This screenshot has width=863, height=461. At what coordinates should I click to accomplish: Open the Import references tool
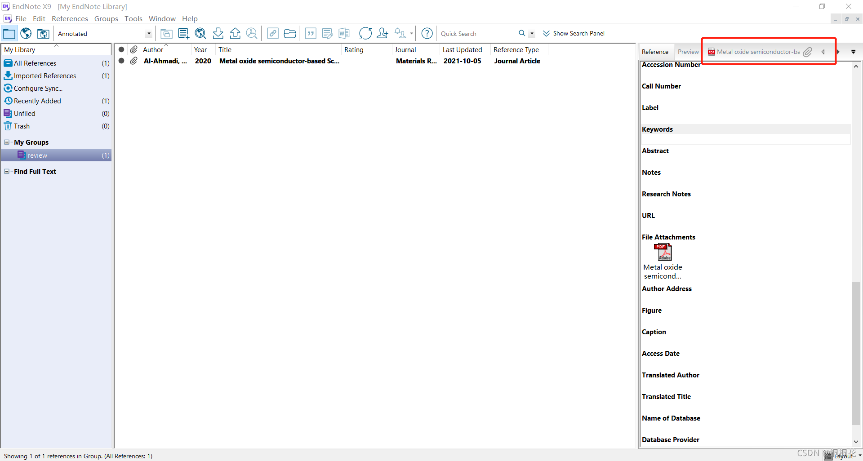pos(218,33)
